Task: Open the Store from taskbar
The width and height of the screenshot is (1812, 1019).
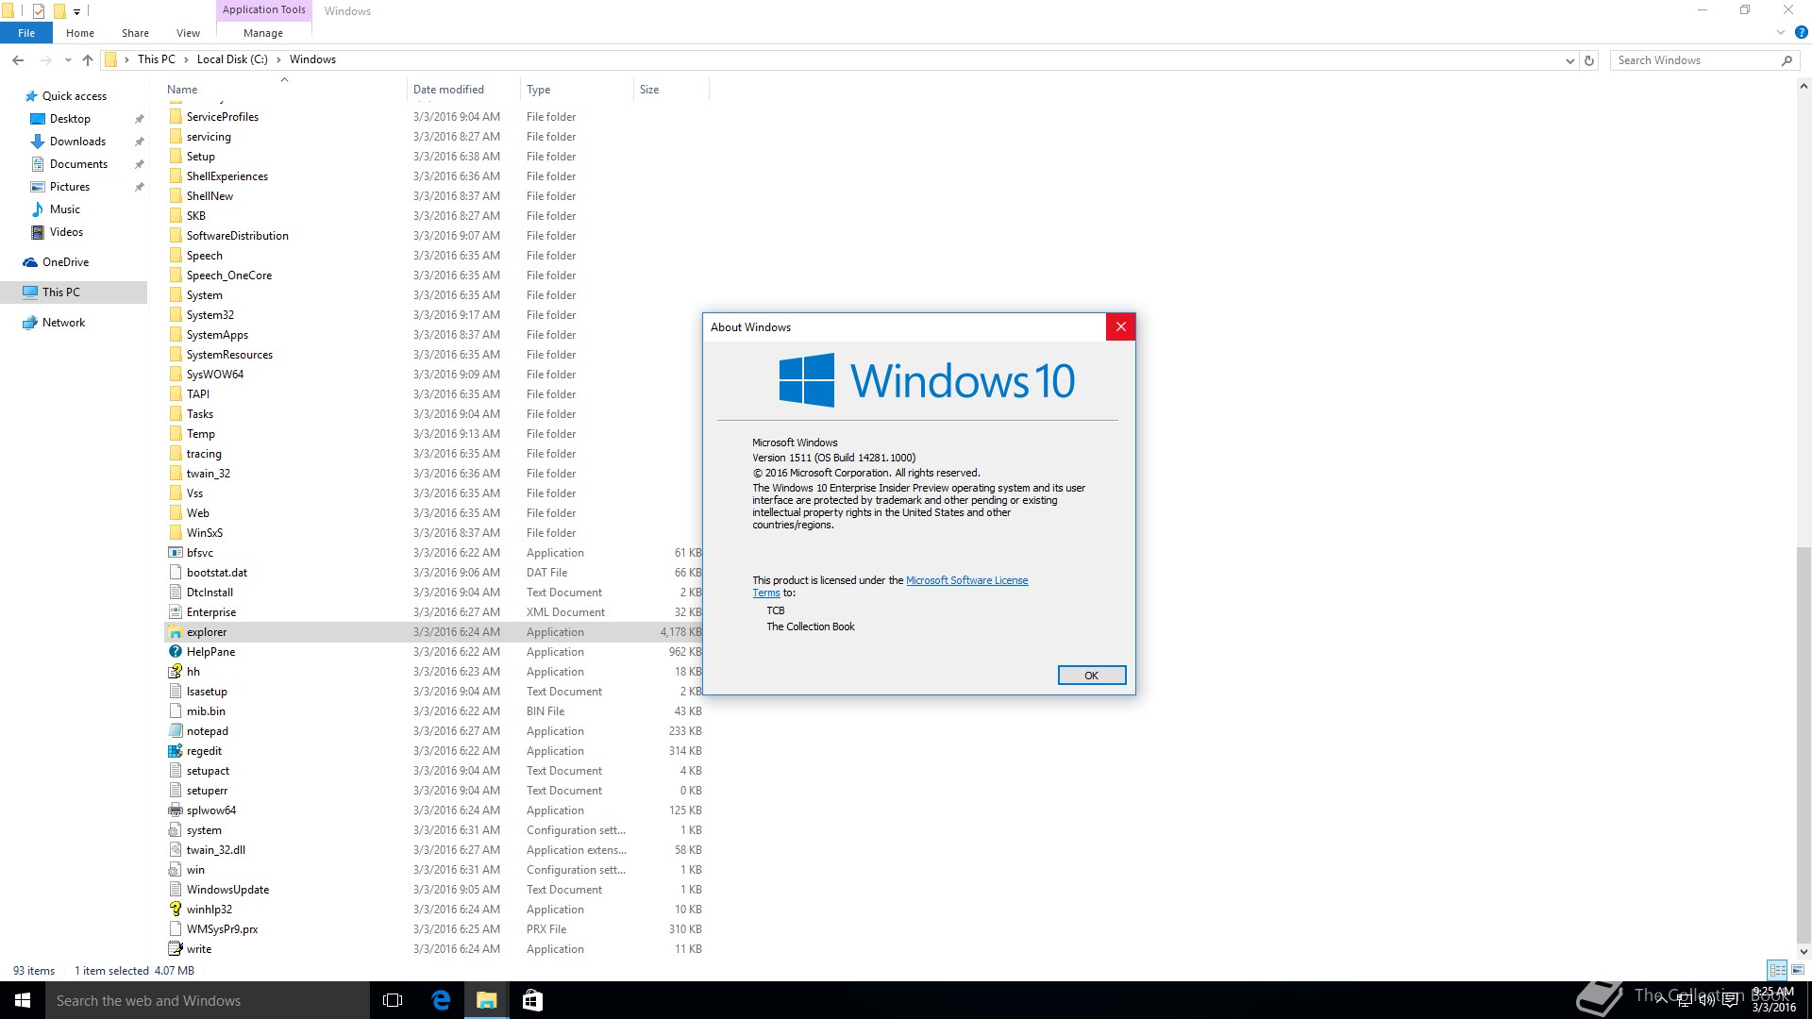Action: pyautogui.click(x=532, y=1000)
